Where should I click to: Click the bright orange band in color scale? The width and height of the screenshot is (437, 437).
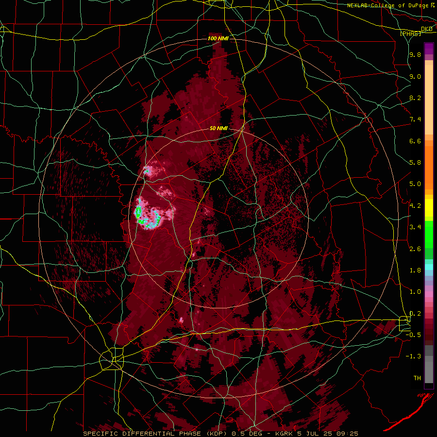coord(429,168)
